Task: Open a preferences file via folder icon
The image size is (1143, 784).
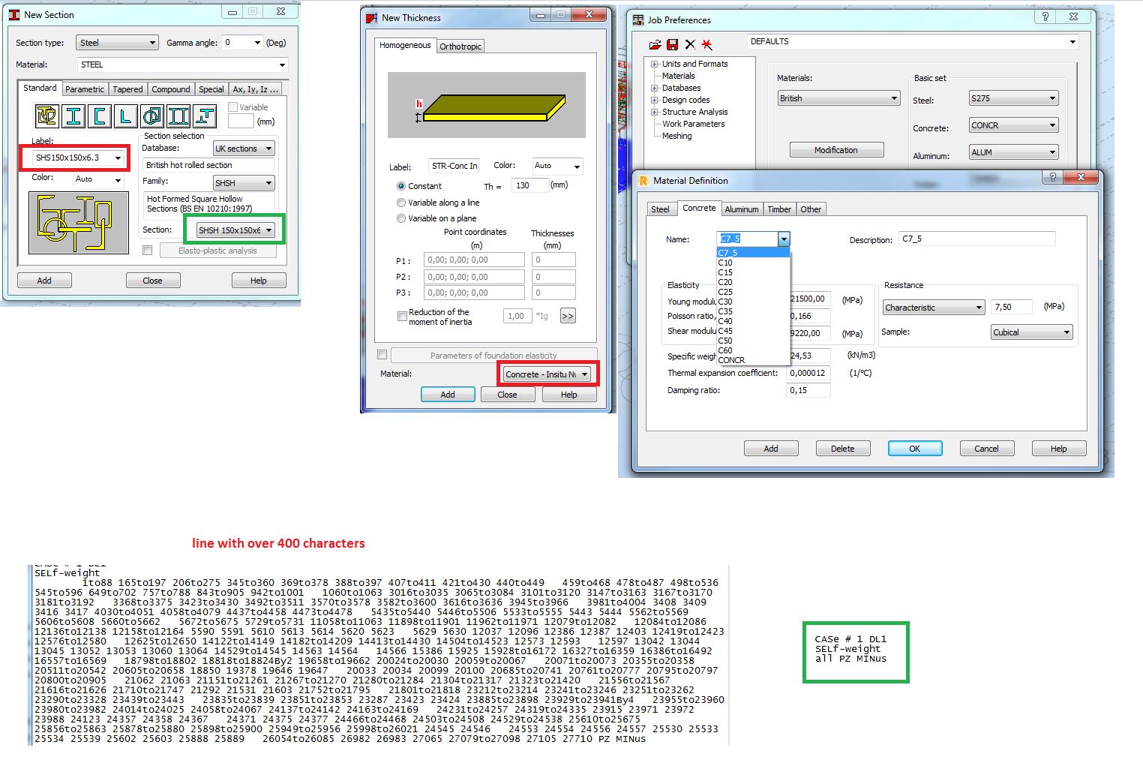Action: (x=654, y=44)
